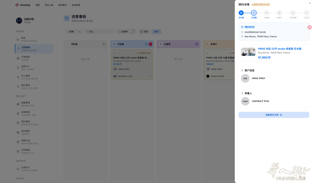Click askar batur's avatar in 客户信息

point(245,78)
